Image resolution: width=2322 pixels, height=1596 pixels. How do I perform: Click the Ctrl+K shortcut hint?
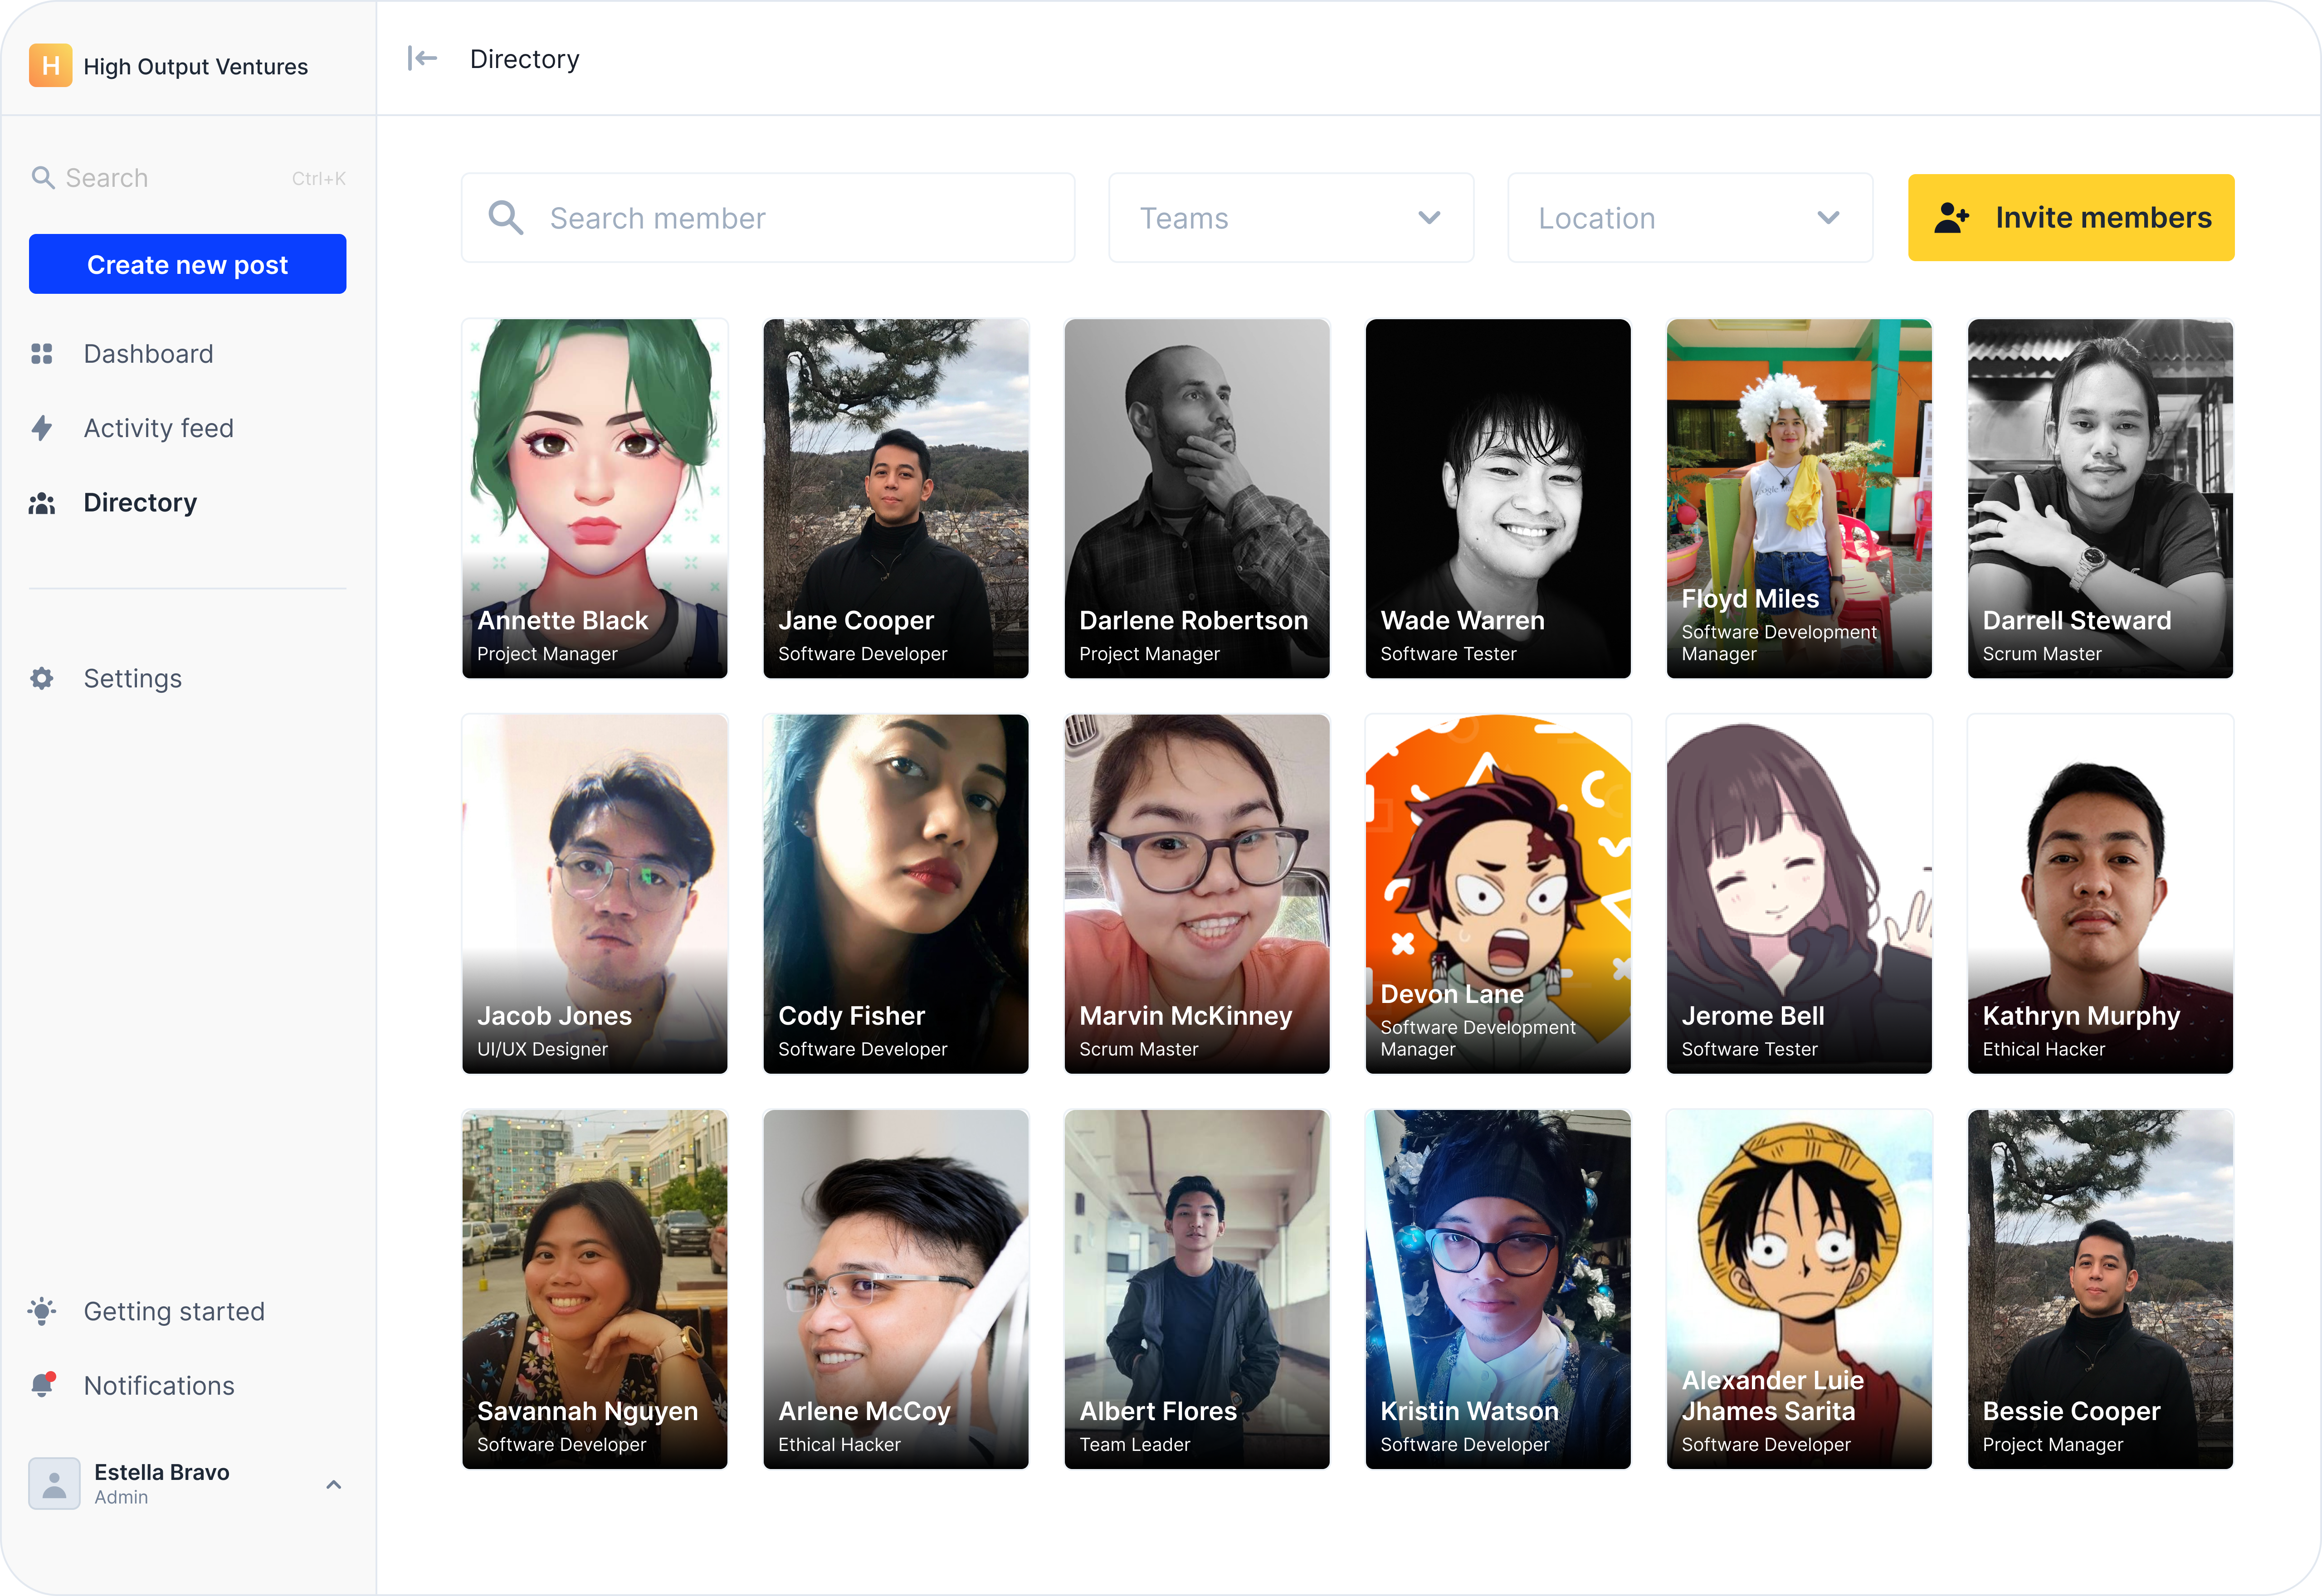(x=319, y=179)
